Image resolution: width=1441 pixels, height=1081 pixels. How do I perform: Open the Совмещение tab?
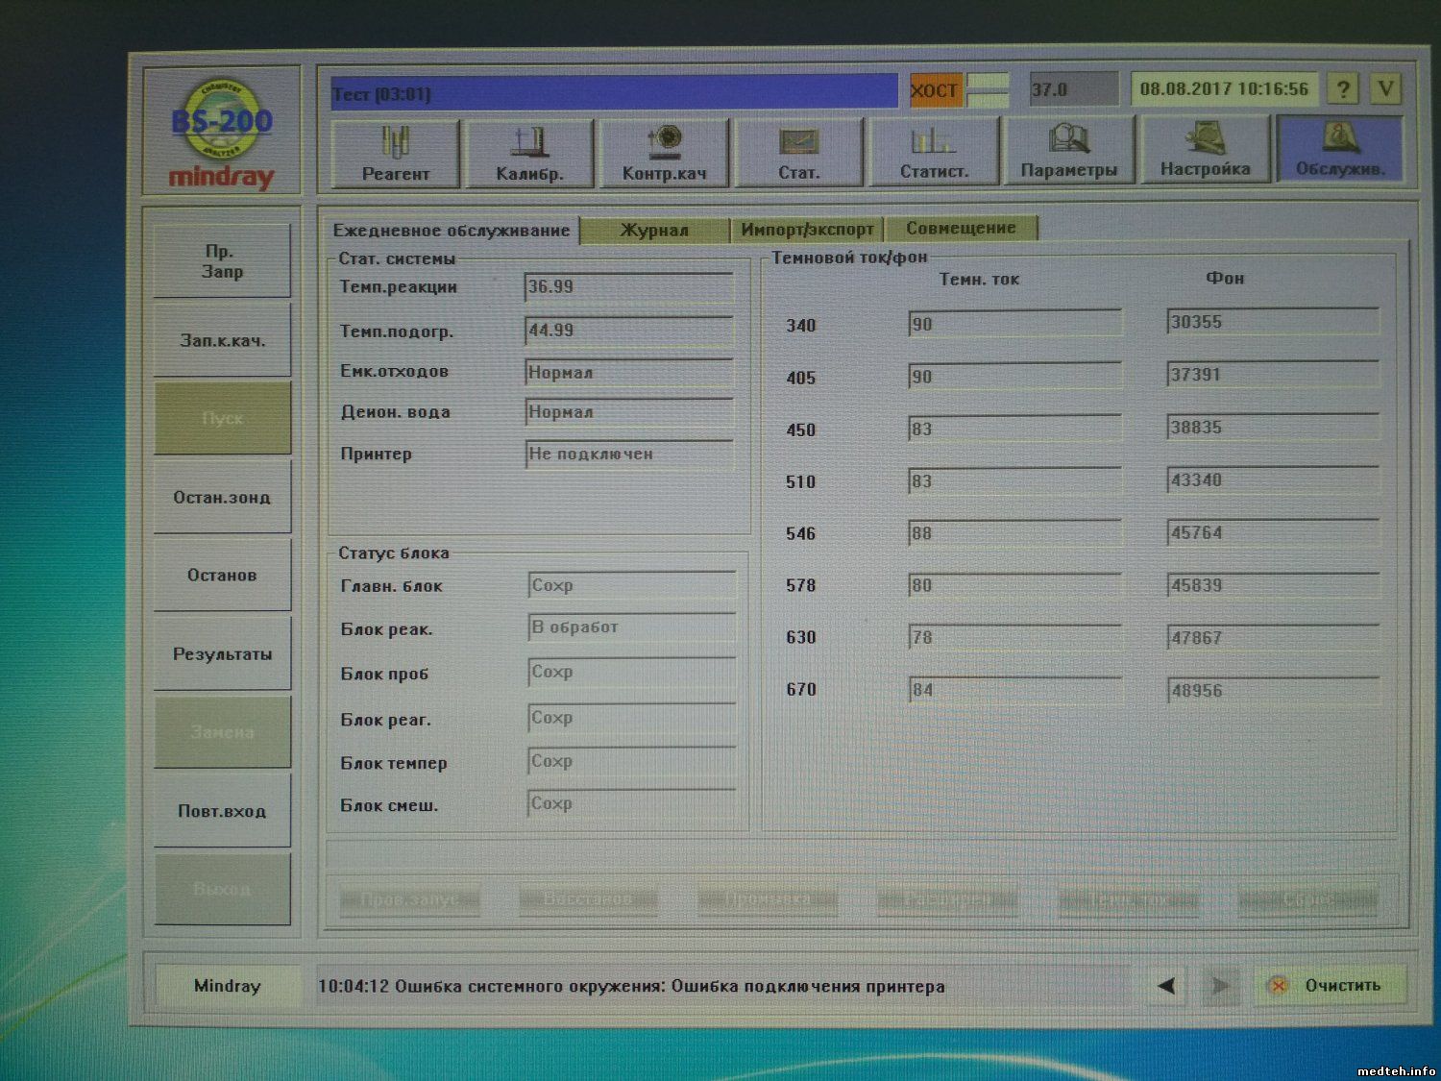tap(961, 229)
